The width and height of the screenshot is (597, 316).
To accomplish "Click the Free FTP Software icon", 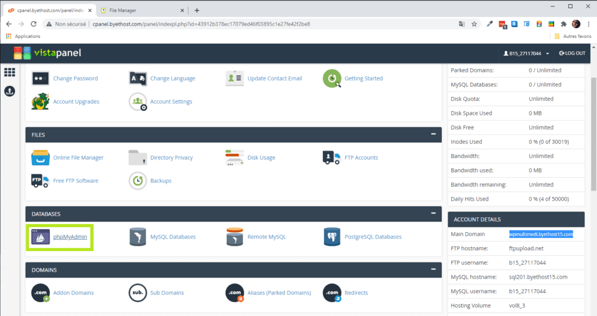I will click(40, 181).
